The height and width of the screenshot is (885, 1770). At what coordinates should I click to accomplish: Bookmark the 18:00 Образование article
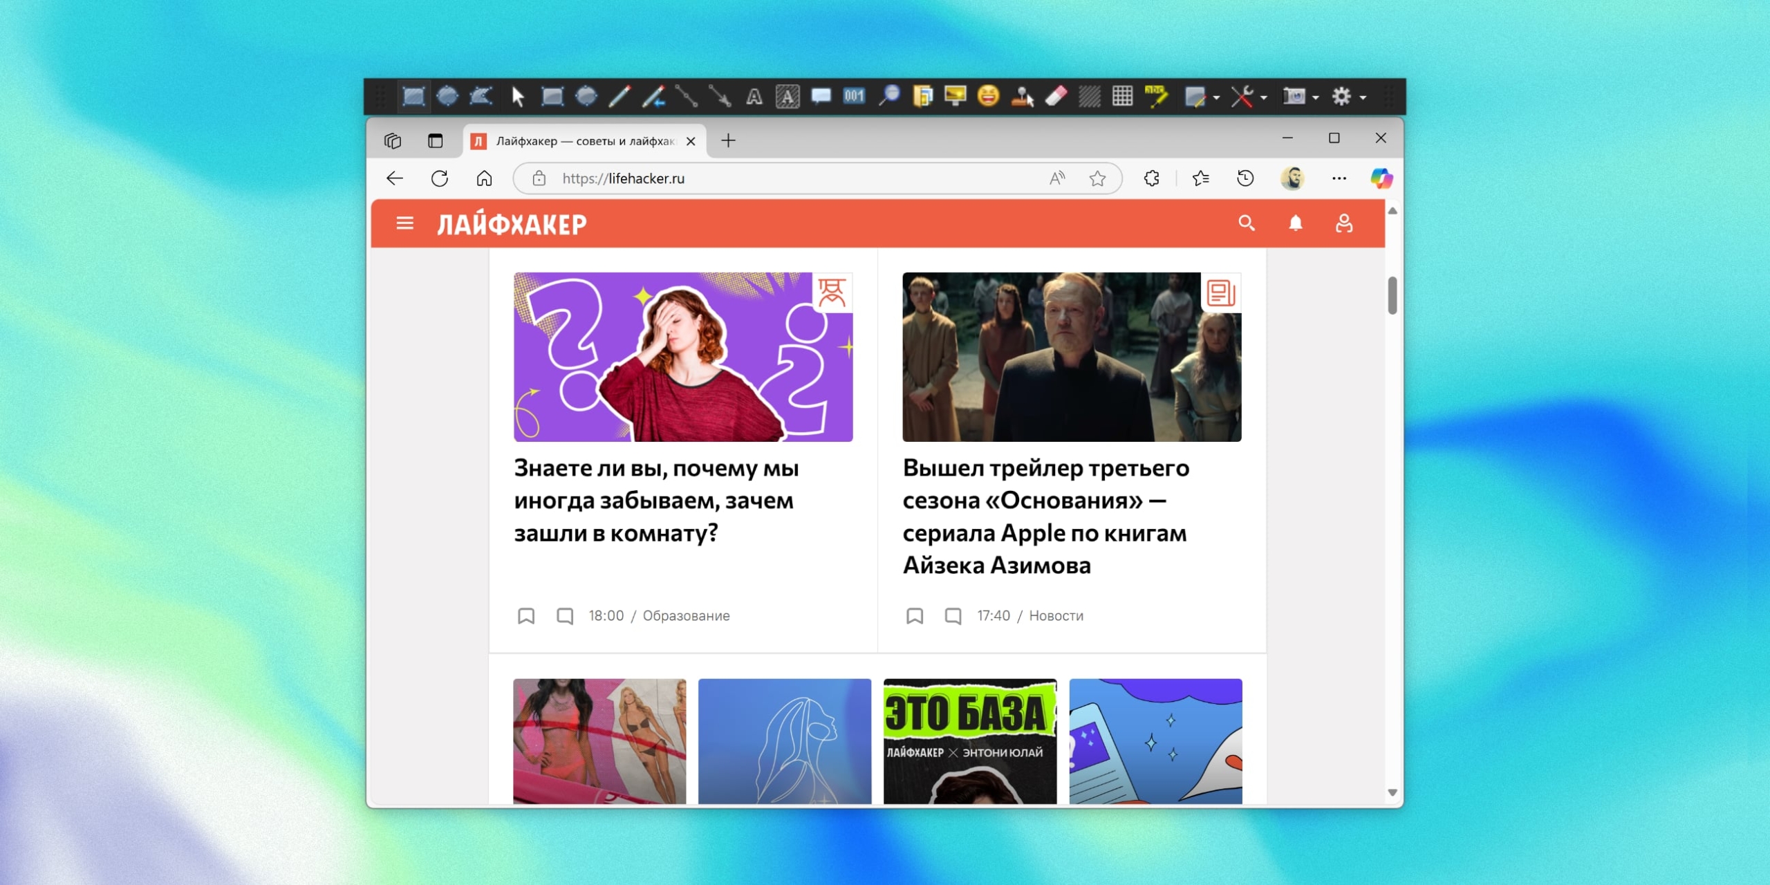point(526,616)
